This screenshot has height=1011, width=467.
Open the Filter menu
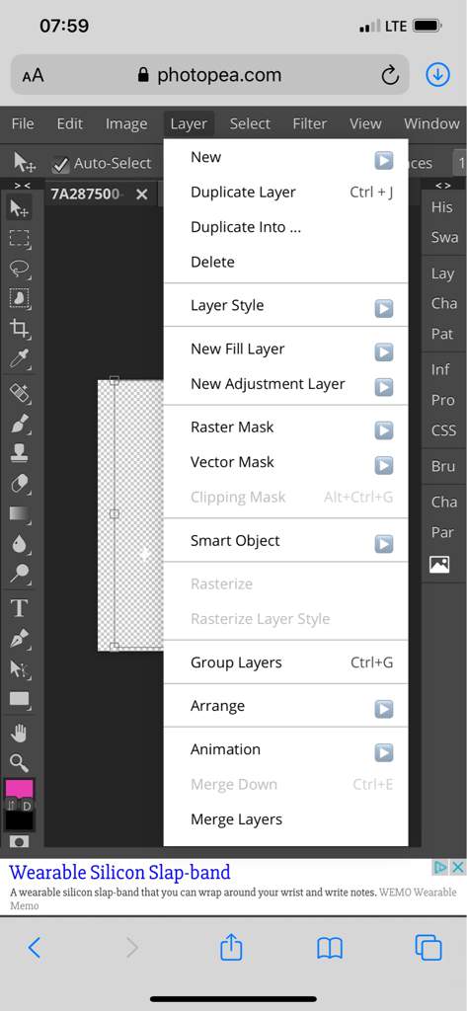[x=310, y=123]
